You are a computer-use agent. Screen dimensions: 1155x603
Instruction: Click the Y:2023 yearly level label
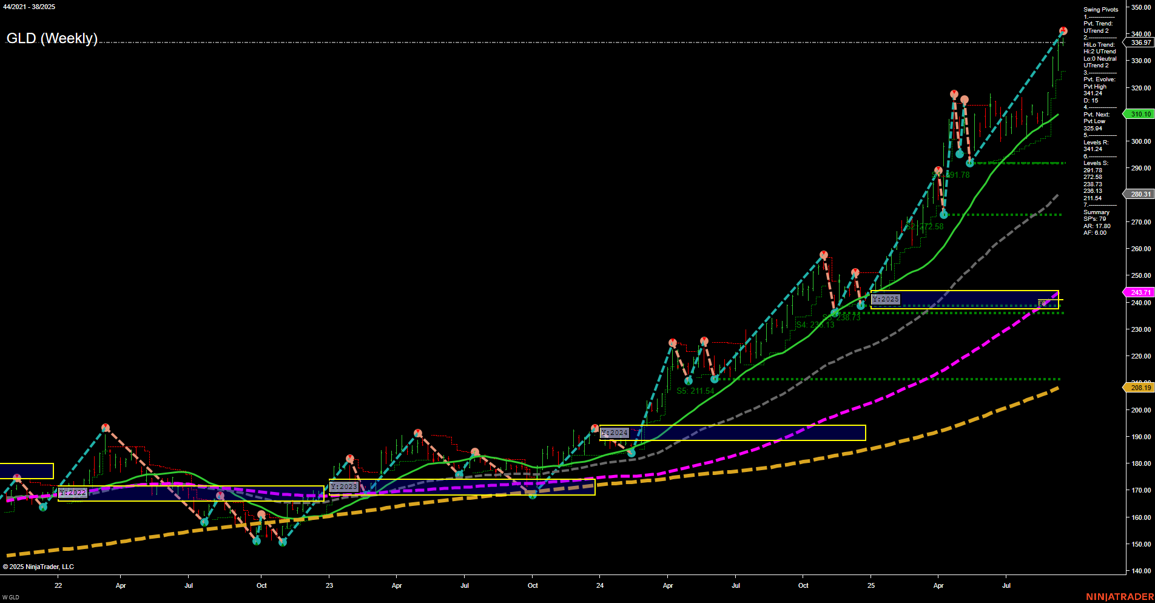343,487
